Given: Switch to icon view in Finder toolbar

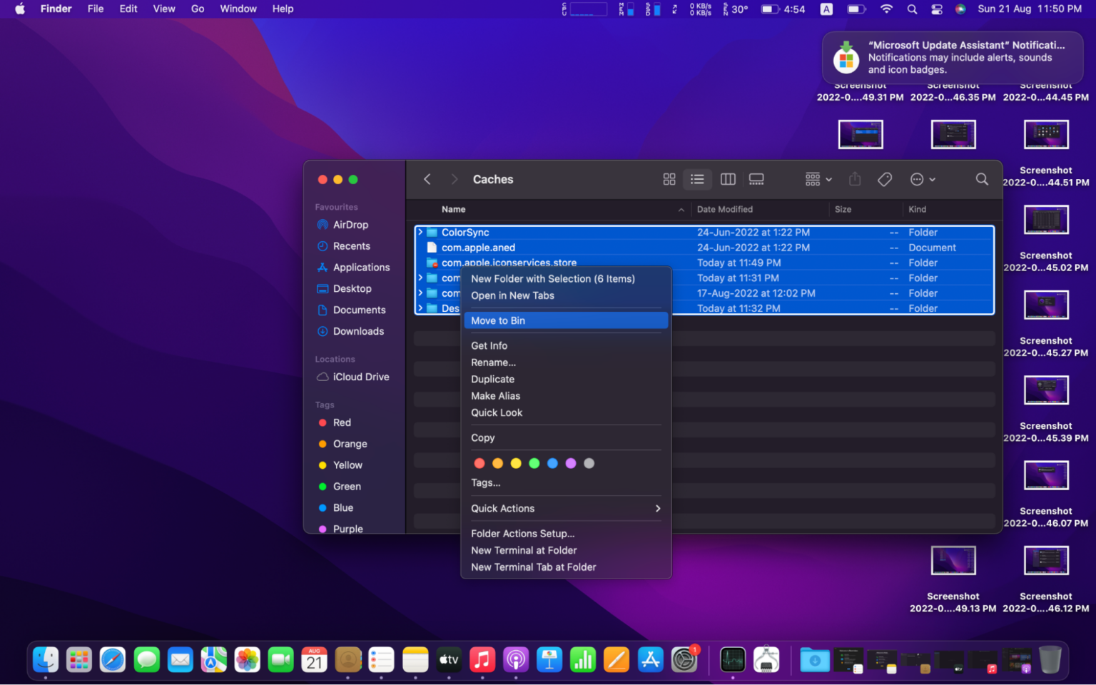Looking at the screenshot, I should [669, 179].
